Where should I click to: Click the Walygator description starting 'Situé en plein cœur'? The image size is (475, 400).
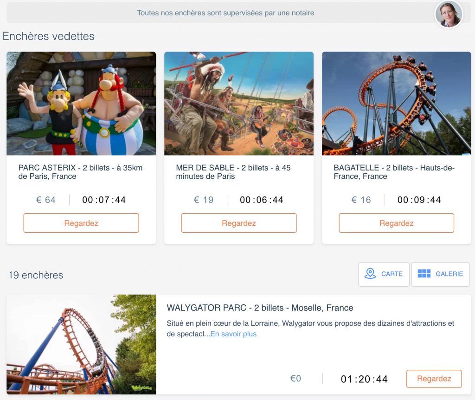(x=310, y=328)
